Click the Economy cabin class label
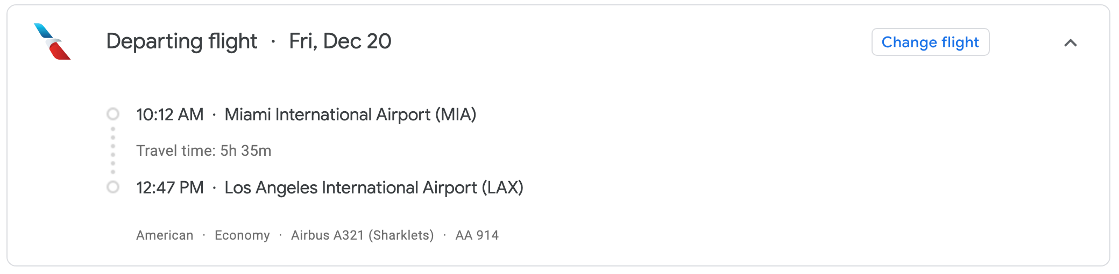The image size is (1119, 274). point(242,235)
